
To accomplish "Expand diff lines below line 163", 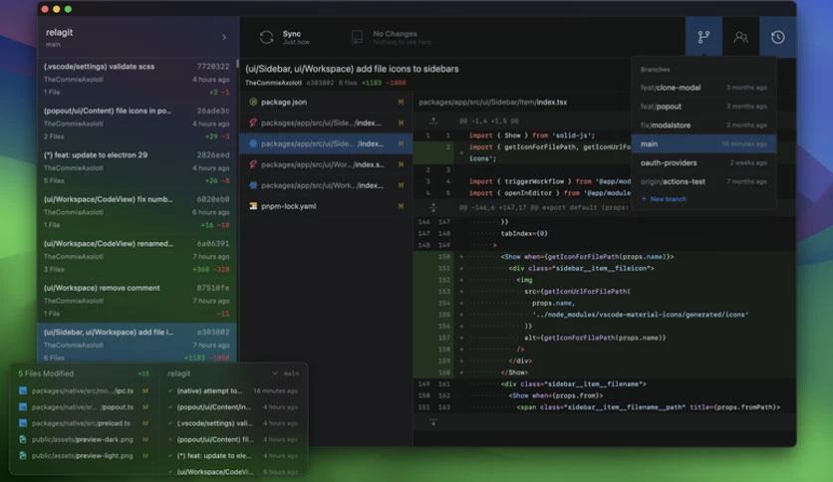I will (433, 422).
